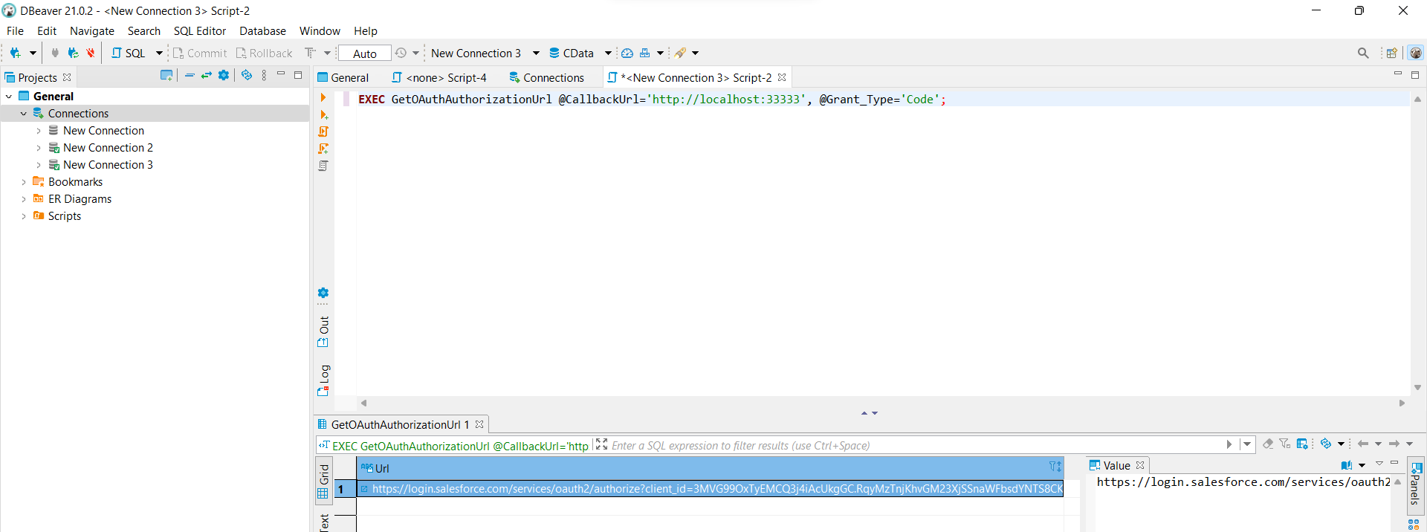
Task: Expand the New Connection 2 tree node
Action: click(39, 148)
